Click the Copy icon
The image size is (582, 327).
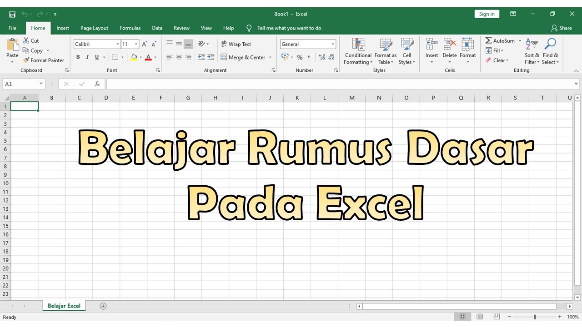pyautogui.click(x=26, y=50)
